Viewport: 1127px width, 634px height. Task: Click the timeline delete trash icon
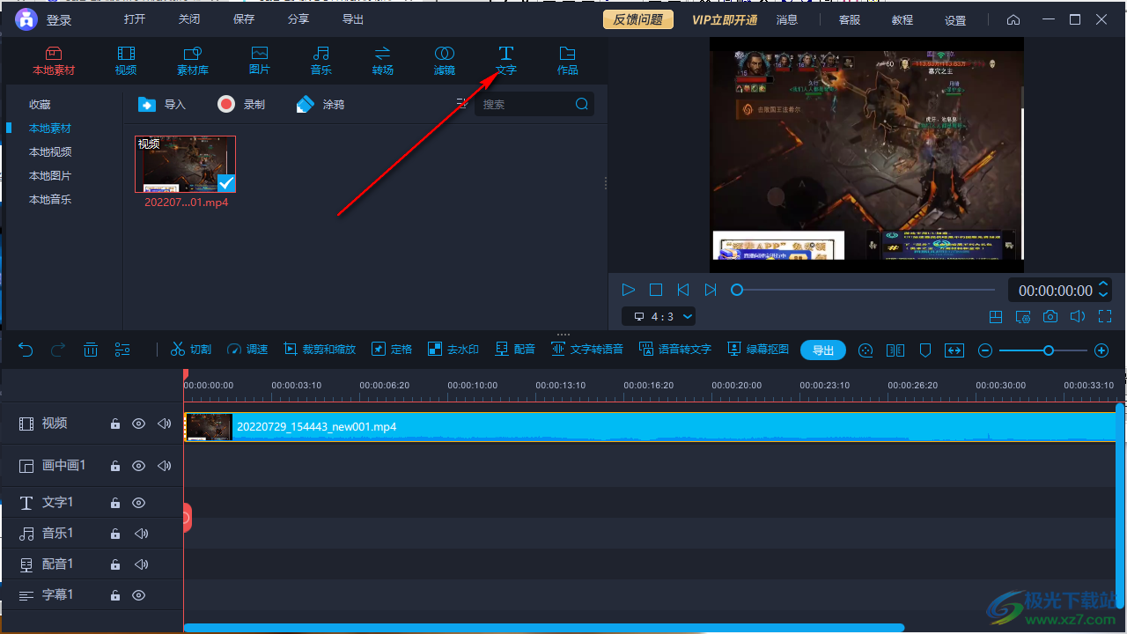(91, 350)
